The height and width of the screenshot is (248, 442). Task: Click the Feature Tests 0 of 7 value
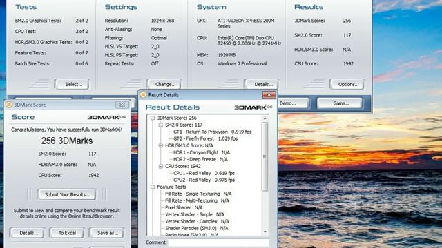[81, 53]
